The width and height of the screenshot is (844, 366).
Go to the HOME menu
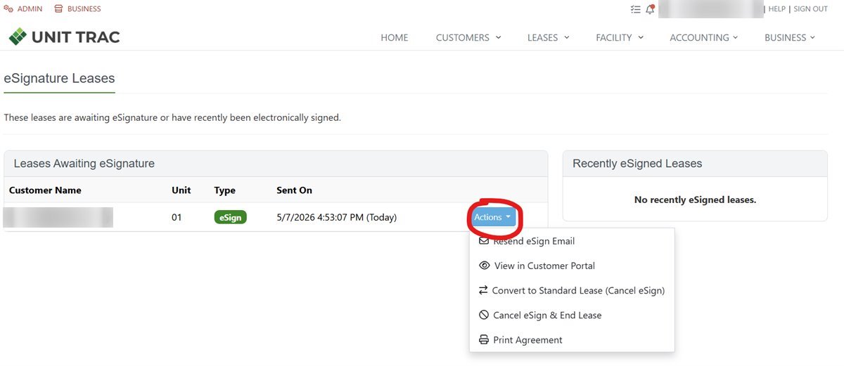point(395,38)
